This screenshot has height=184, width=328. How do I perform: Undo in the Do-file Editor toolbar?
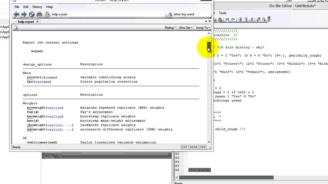point(227,20)
